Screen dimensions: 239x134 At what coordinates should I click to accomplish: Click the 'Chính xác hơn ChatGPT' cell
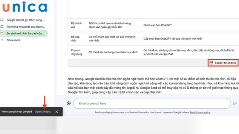pos(157,25)
